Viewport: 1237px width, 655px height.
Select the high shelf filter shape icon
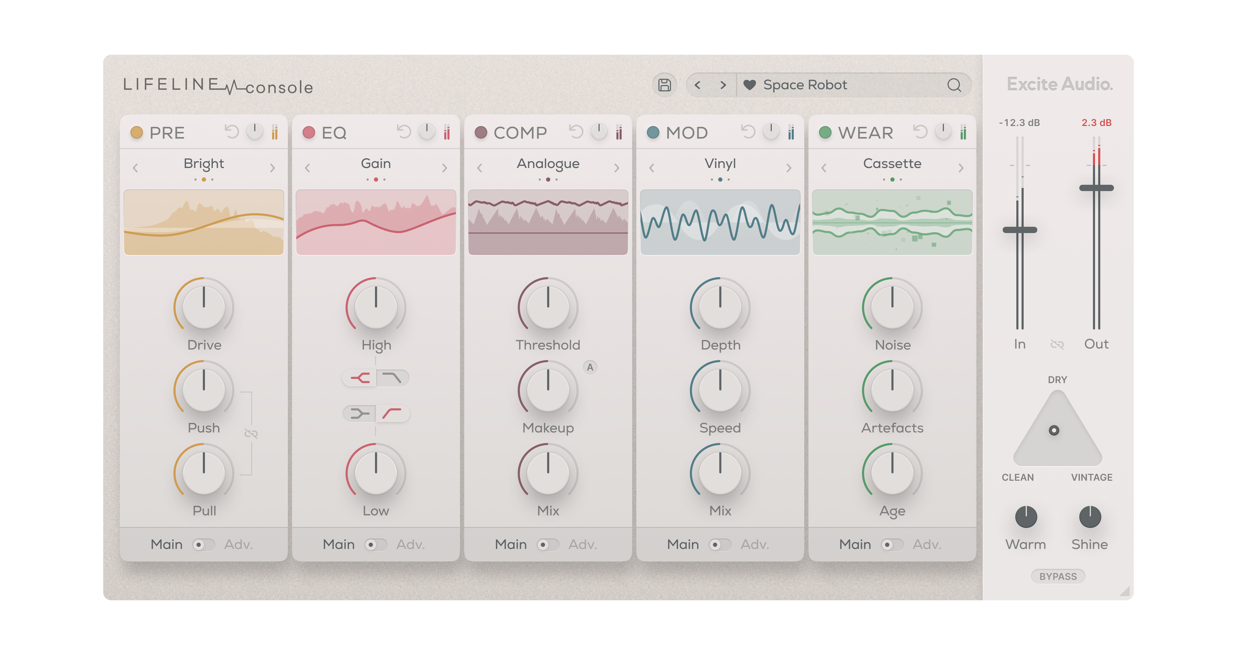pos(360,378)
